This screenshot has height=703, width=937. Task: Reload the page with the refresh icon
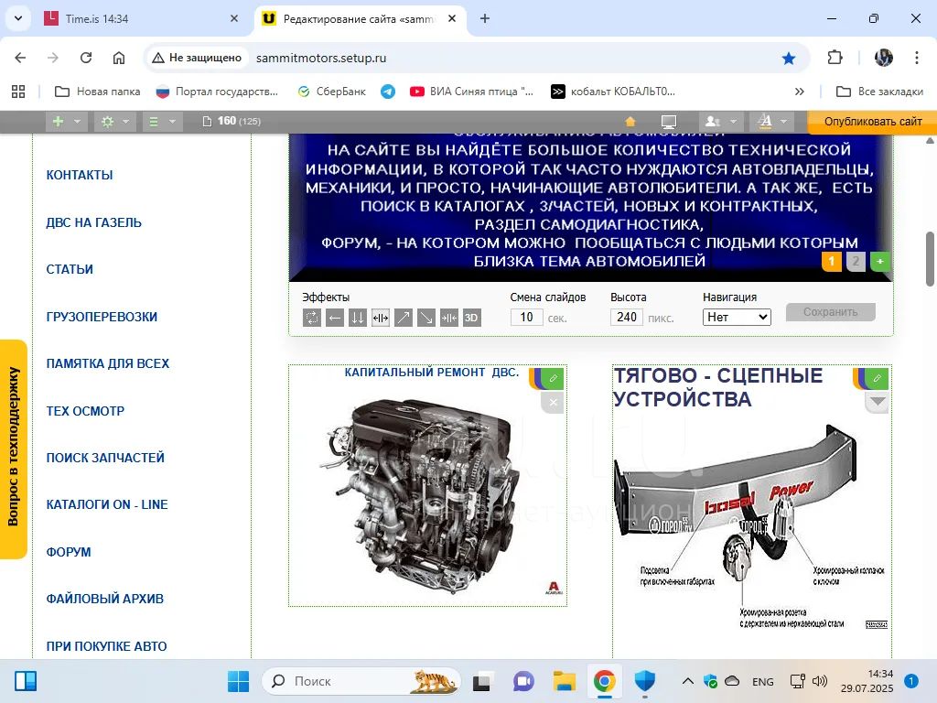coord(86,58)
